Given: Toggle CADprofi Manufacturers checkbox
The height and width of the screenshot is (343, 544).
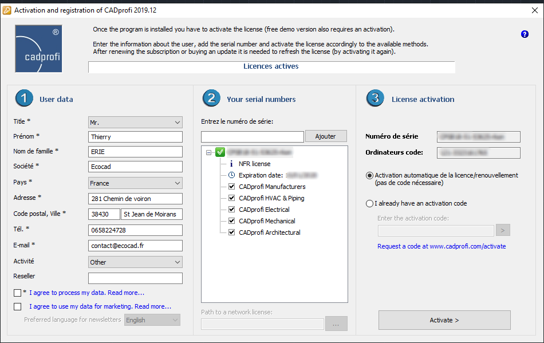Looking at the screenshot, I should (232, 187).
